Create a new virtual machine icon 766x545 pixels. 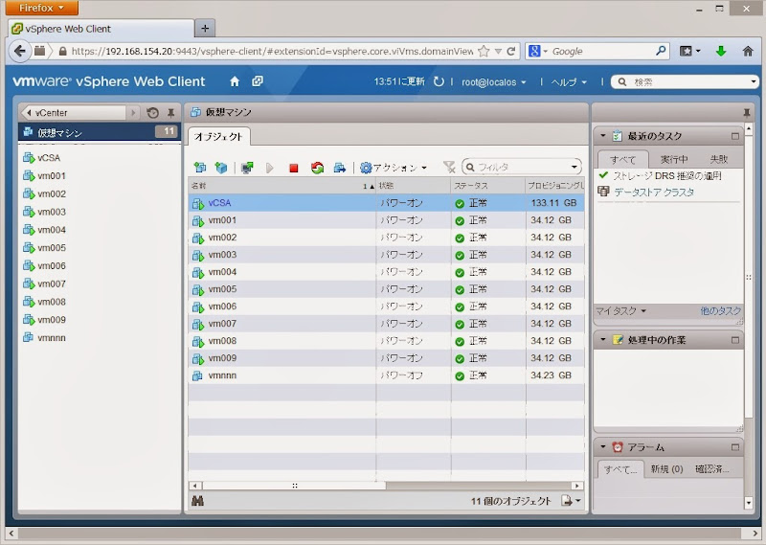click(x=199, y=168)
